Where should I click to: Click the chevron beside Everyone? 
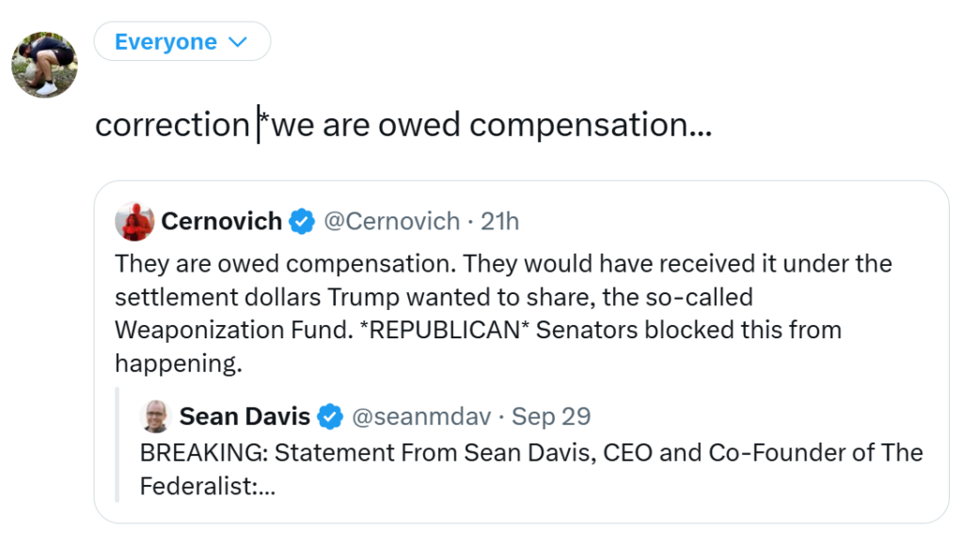click(237, 41)
